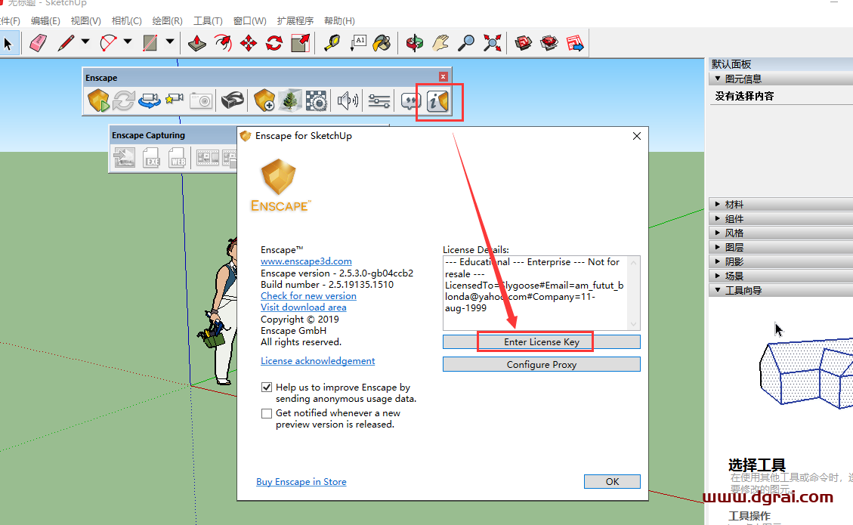Open the Rectangle tool dropdown arrow
853x525 pixels.
tap(170, 42)
